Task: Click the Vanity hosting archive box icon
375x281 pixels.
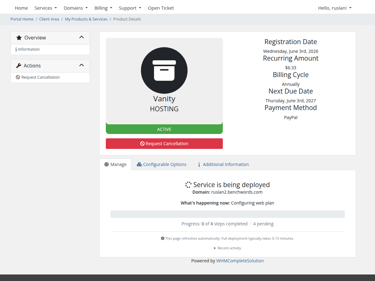Action: click(164, 71)
